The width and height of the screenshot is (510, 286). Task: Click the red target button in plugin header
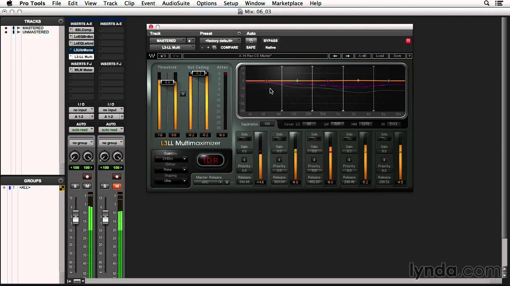[x=408, y=41]
